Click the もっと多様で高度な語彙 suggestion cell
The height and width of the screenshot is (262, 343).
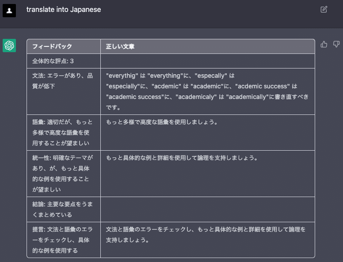click(x=162, y=122)
